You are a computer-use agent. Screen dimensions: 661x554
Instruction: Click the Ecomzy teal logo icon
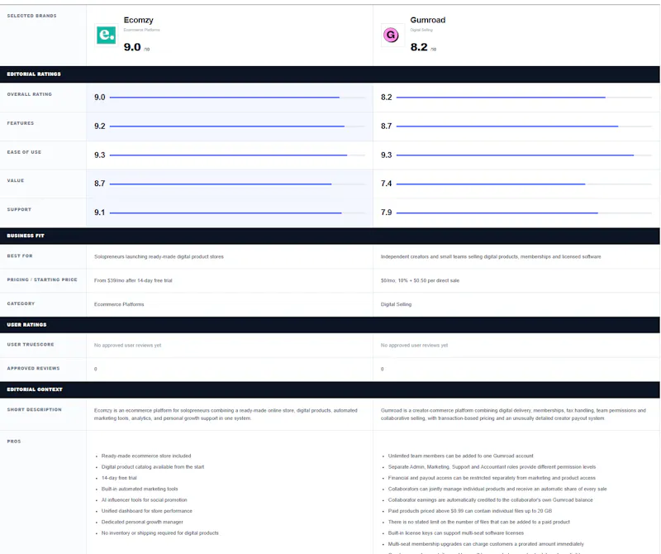tap(107, 35)
